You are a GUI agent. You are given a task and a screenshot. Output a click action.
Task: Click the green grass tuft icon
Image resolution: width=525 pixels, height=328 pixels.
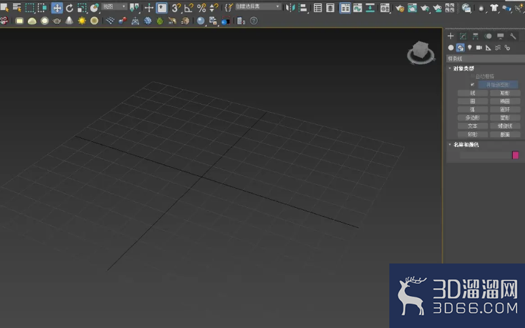[160, 21]
